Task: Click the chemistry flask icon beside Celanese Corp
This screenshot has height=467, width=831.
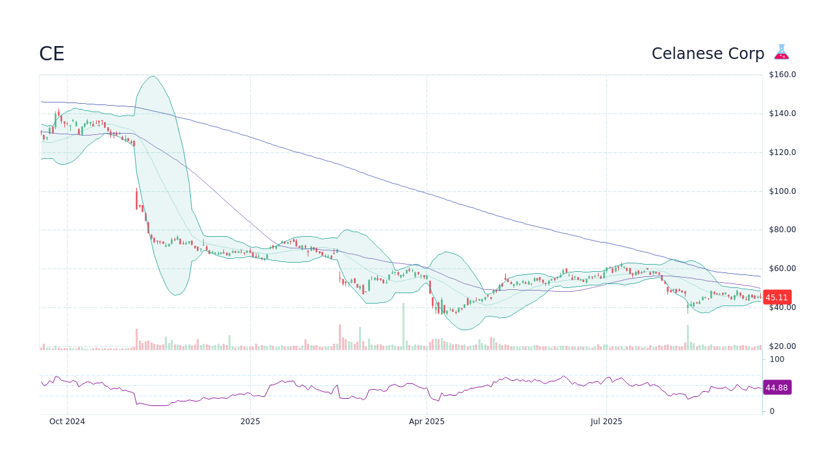Action: point(781,52)
